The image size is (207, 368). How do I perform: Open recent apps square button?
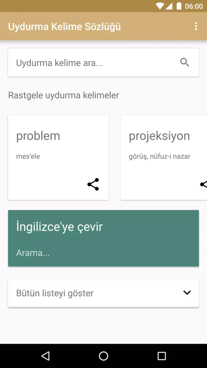point(161,356)
